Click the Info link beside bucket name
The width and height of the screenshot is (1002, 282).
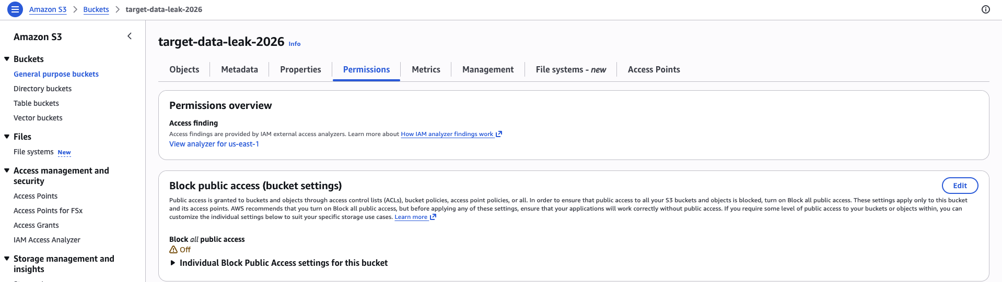tap(295, 44)
